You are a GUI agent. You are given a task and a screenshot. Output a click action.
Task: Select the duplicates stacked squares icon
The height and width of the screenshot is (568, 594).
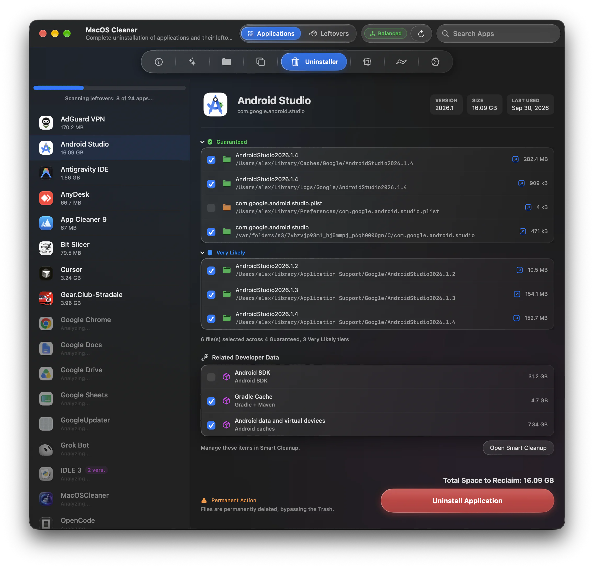(260, 62)
